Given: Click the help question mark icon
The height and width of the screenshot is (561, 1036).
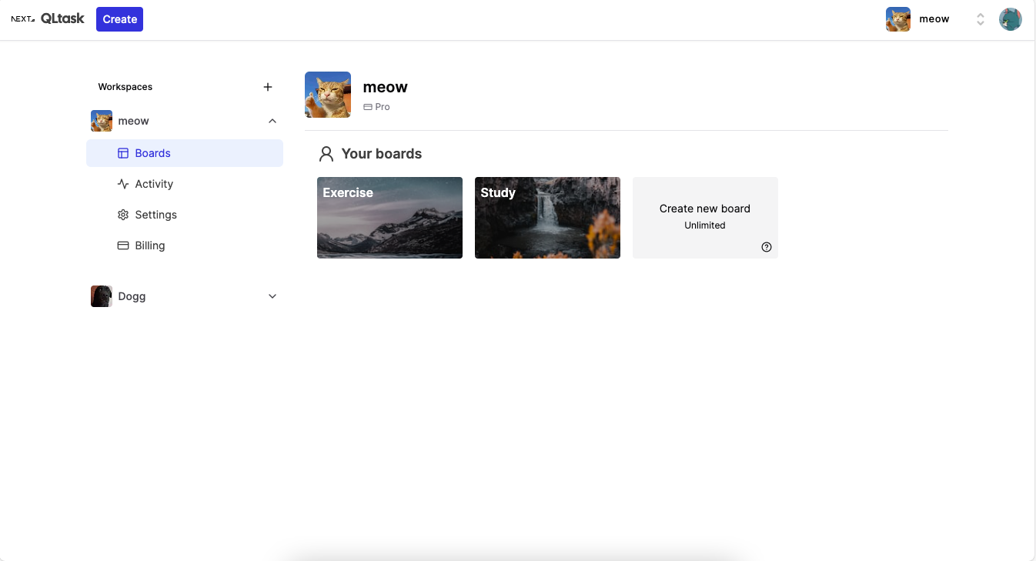Looking at the screenshot, I should coord(767,247).
